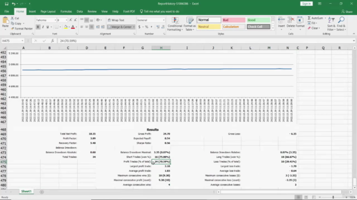Screen dimensions: 357x200
Task: Open the font size dropdown
Action: (66, 20)
